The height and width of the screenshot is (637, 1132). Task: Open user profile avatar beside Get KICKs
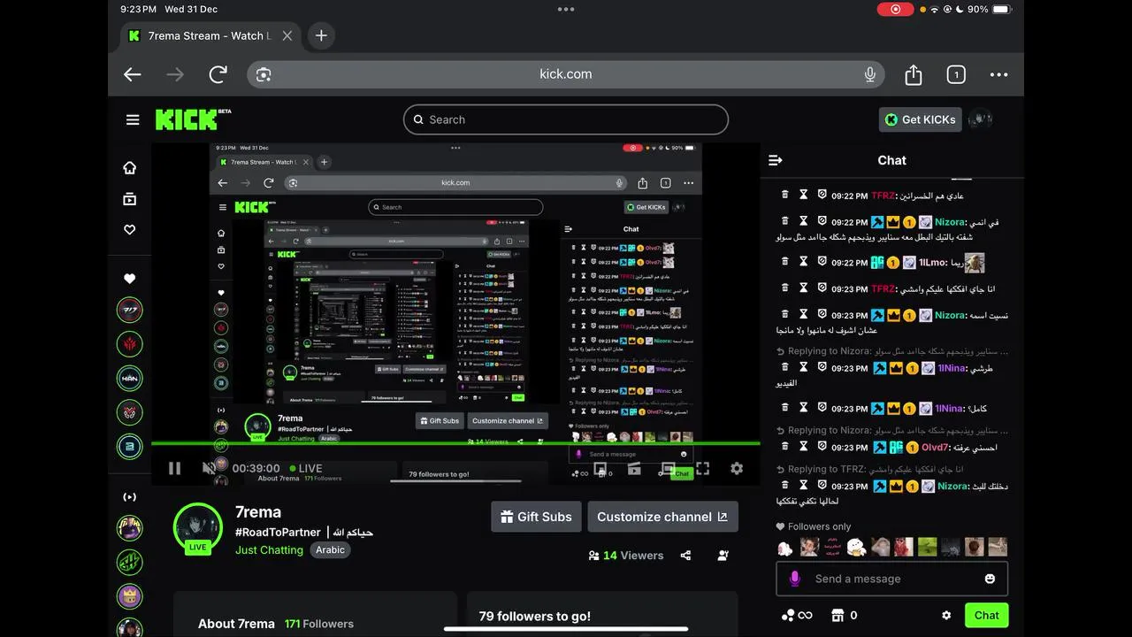(x=980, y=119)
